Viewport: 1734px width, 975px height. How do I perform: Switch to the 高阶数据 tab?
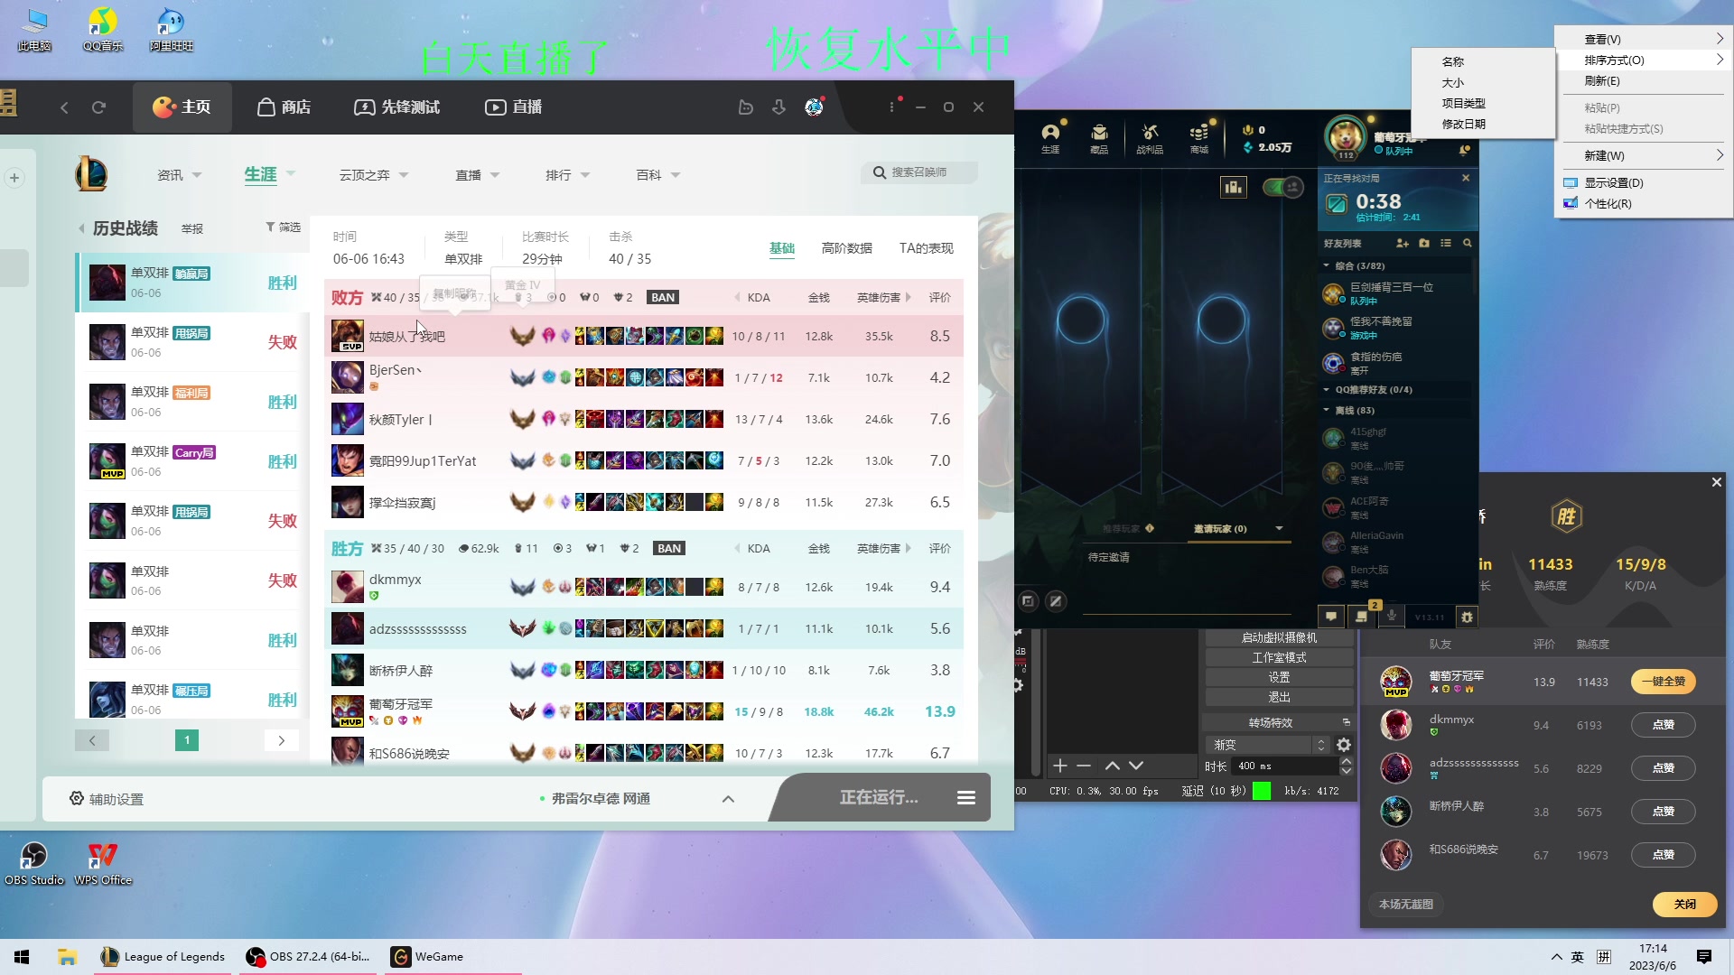click(x=847, y=248)
